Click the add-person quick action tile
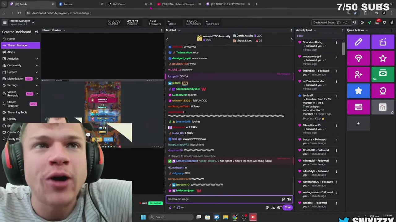Viewport: 396px width, 222px height. 358,74
